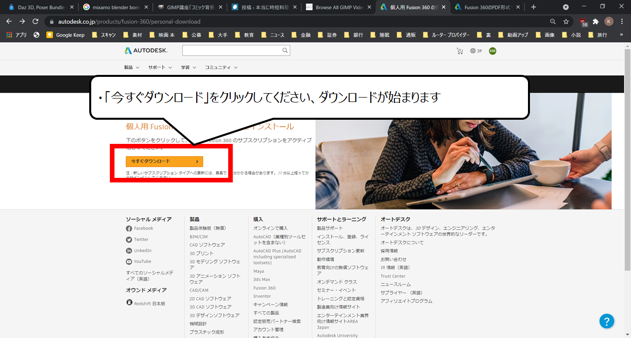
Task: Close the active 個人用 Fusion 360 tab
Action: pos(444,7)
